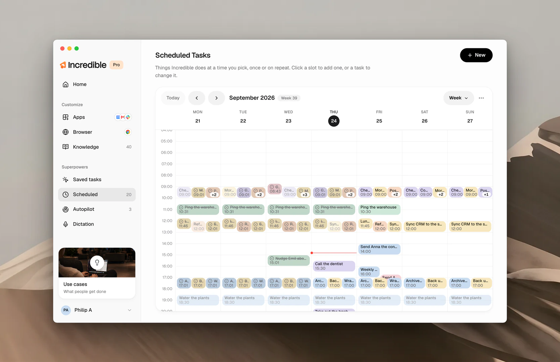Viewport: 560px width, 362px height.
Task: Select Thursday 24 in the header
Action: (x=334, y=121)
